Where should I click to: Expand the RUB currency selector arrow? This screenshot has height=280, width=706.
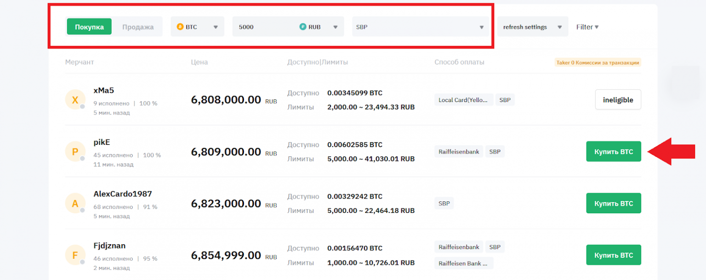(x=336, y=27)
